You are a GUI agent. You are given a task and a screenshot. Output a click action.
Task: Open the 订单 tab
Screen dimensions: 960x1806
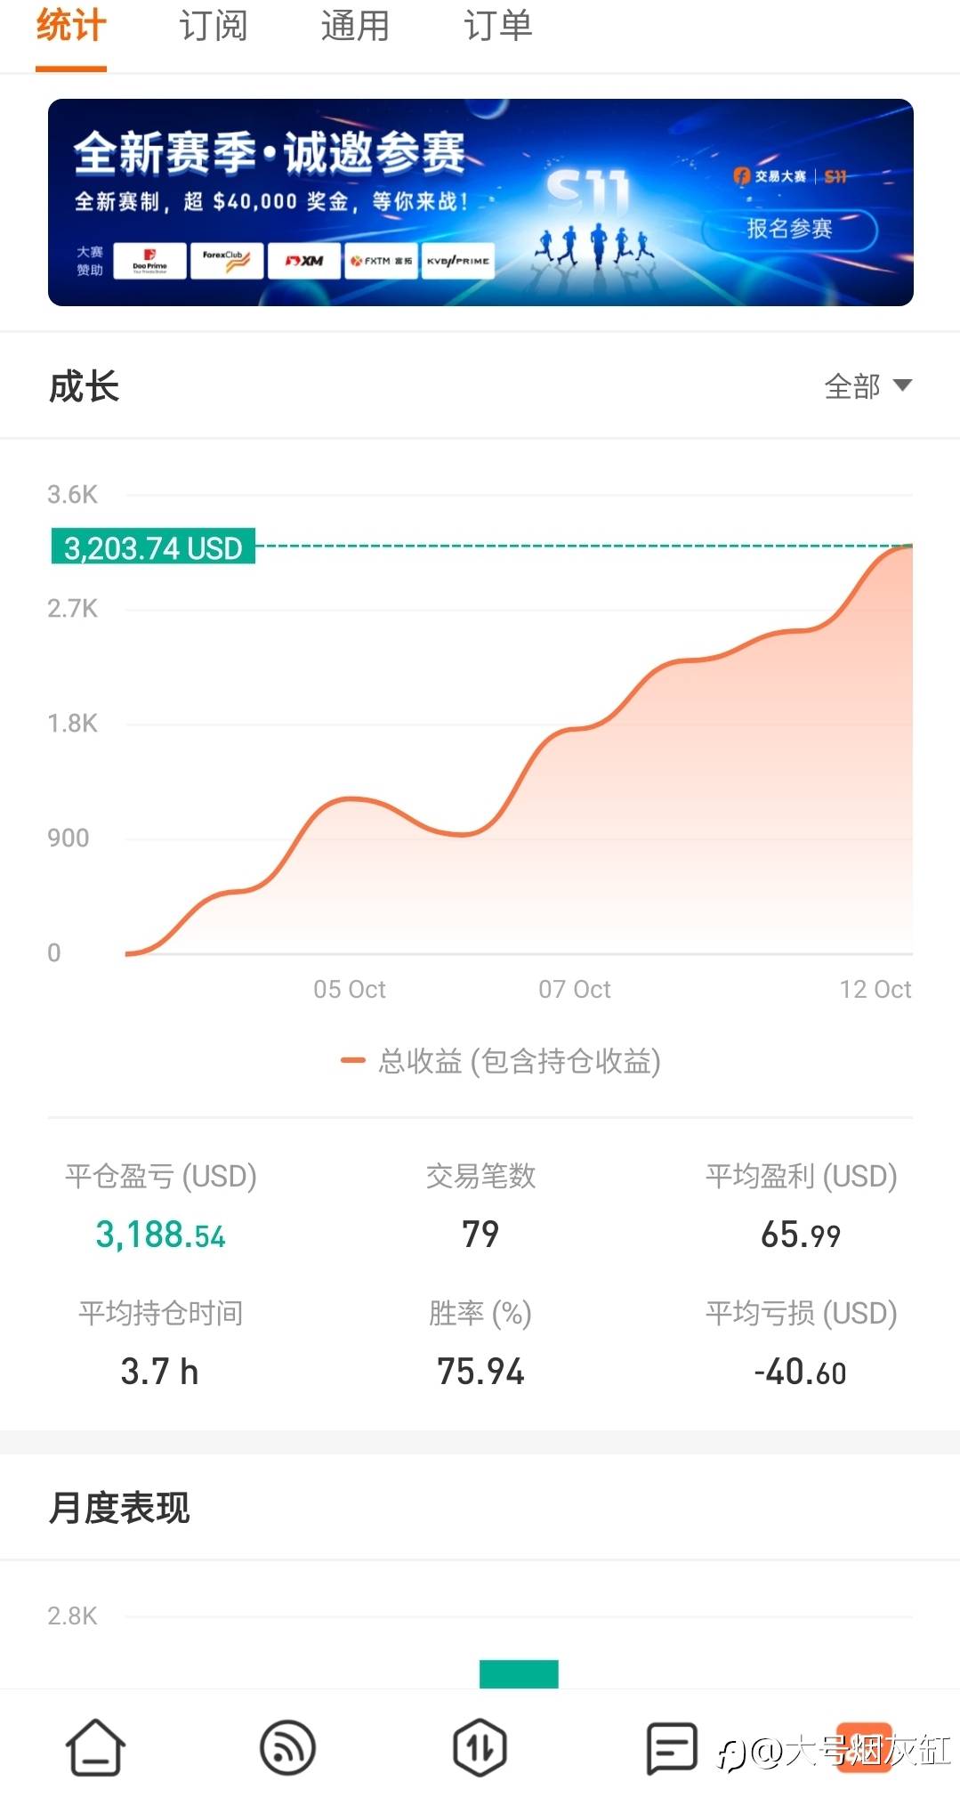(497, 27)
